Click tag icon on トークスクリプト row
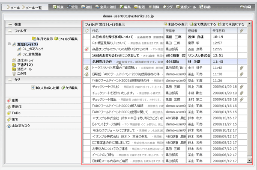This screenshot has height=170, width=257. 87,68
